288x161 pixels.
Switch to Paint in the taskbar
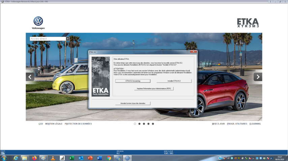click(44, 158)
